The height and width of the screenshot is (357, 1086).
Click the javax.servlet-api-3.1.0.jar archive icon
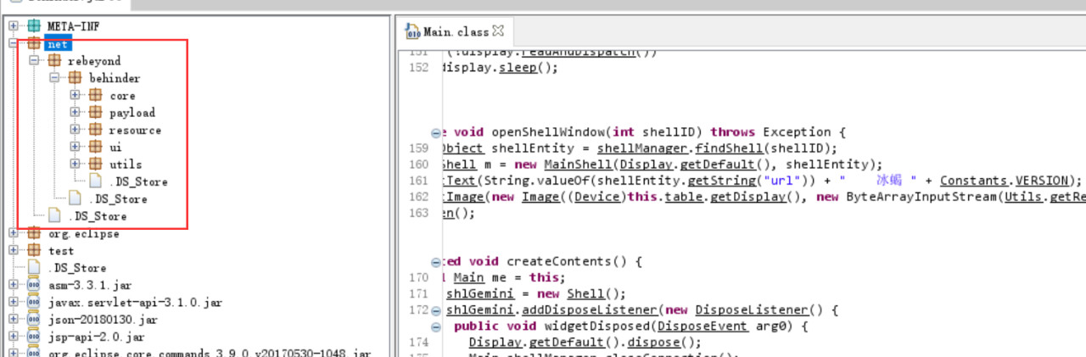[33, 302]
